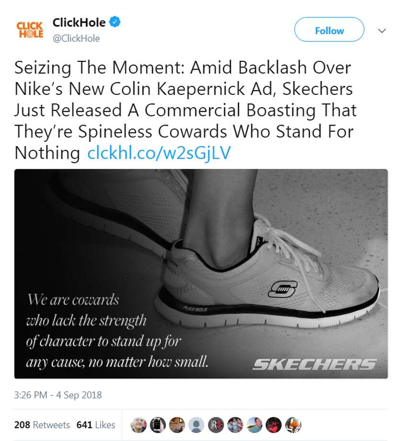Image resolution: width=399 pixels, height=441 pixels.
Task: Click the ClickHole display name
Action: 78,22
